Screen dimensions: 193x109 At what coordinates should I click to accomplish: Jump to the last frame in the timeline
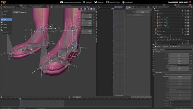tap(81, 97)
